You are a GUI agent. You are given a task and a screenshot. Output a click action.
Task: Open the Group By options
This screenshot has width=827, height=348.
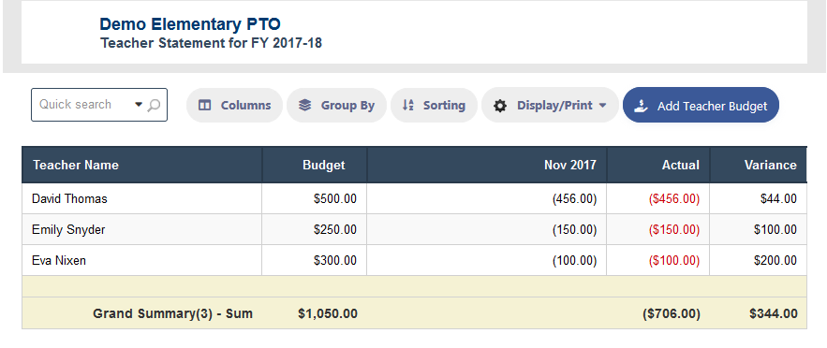tap(336, 106)
